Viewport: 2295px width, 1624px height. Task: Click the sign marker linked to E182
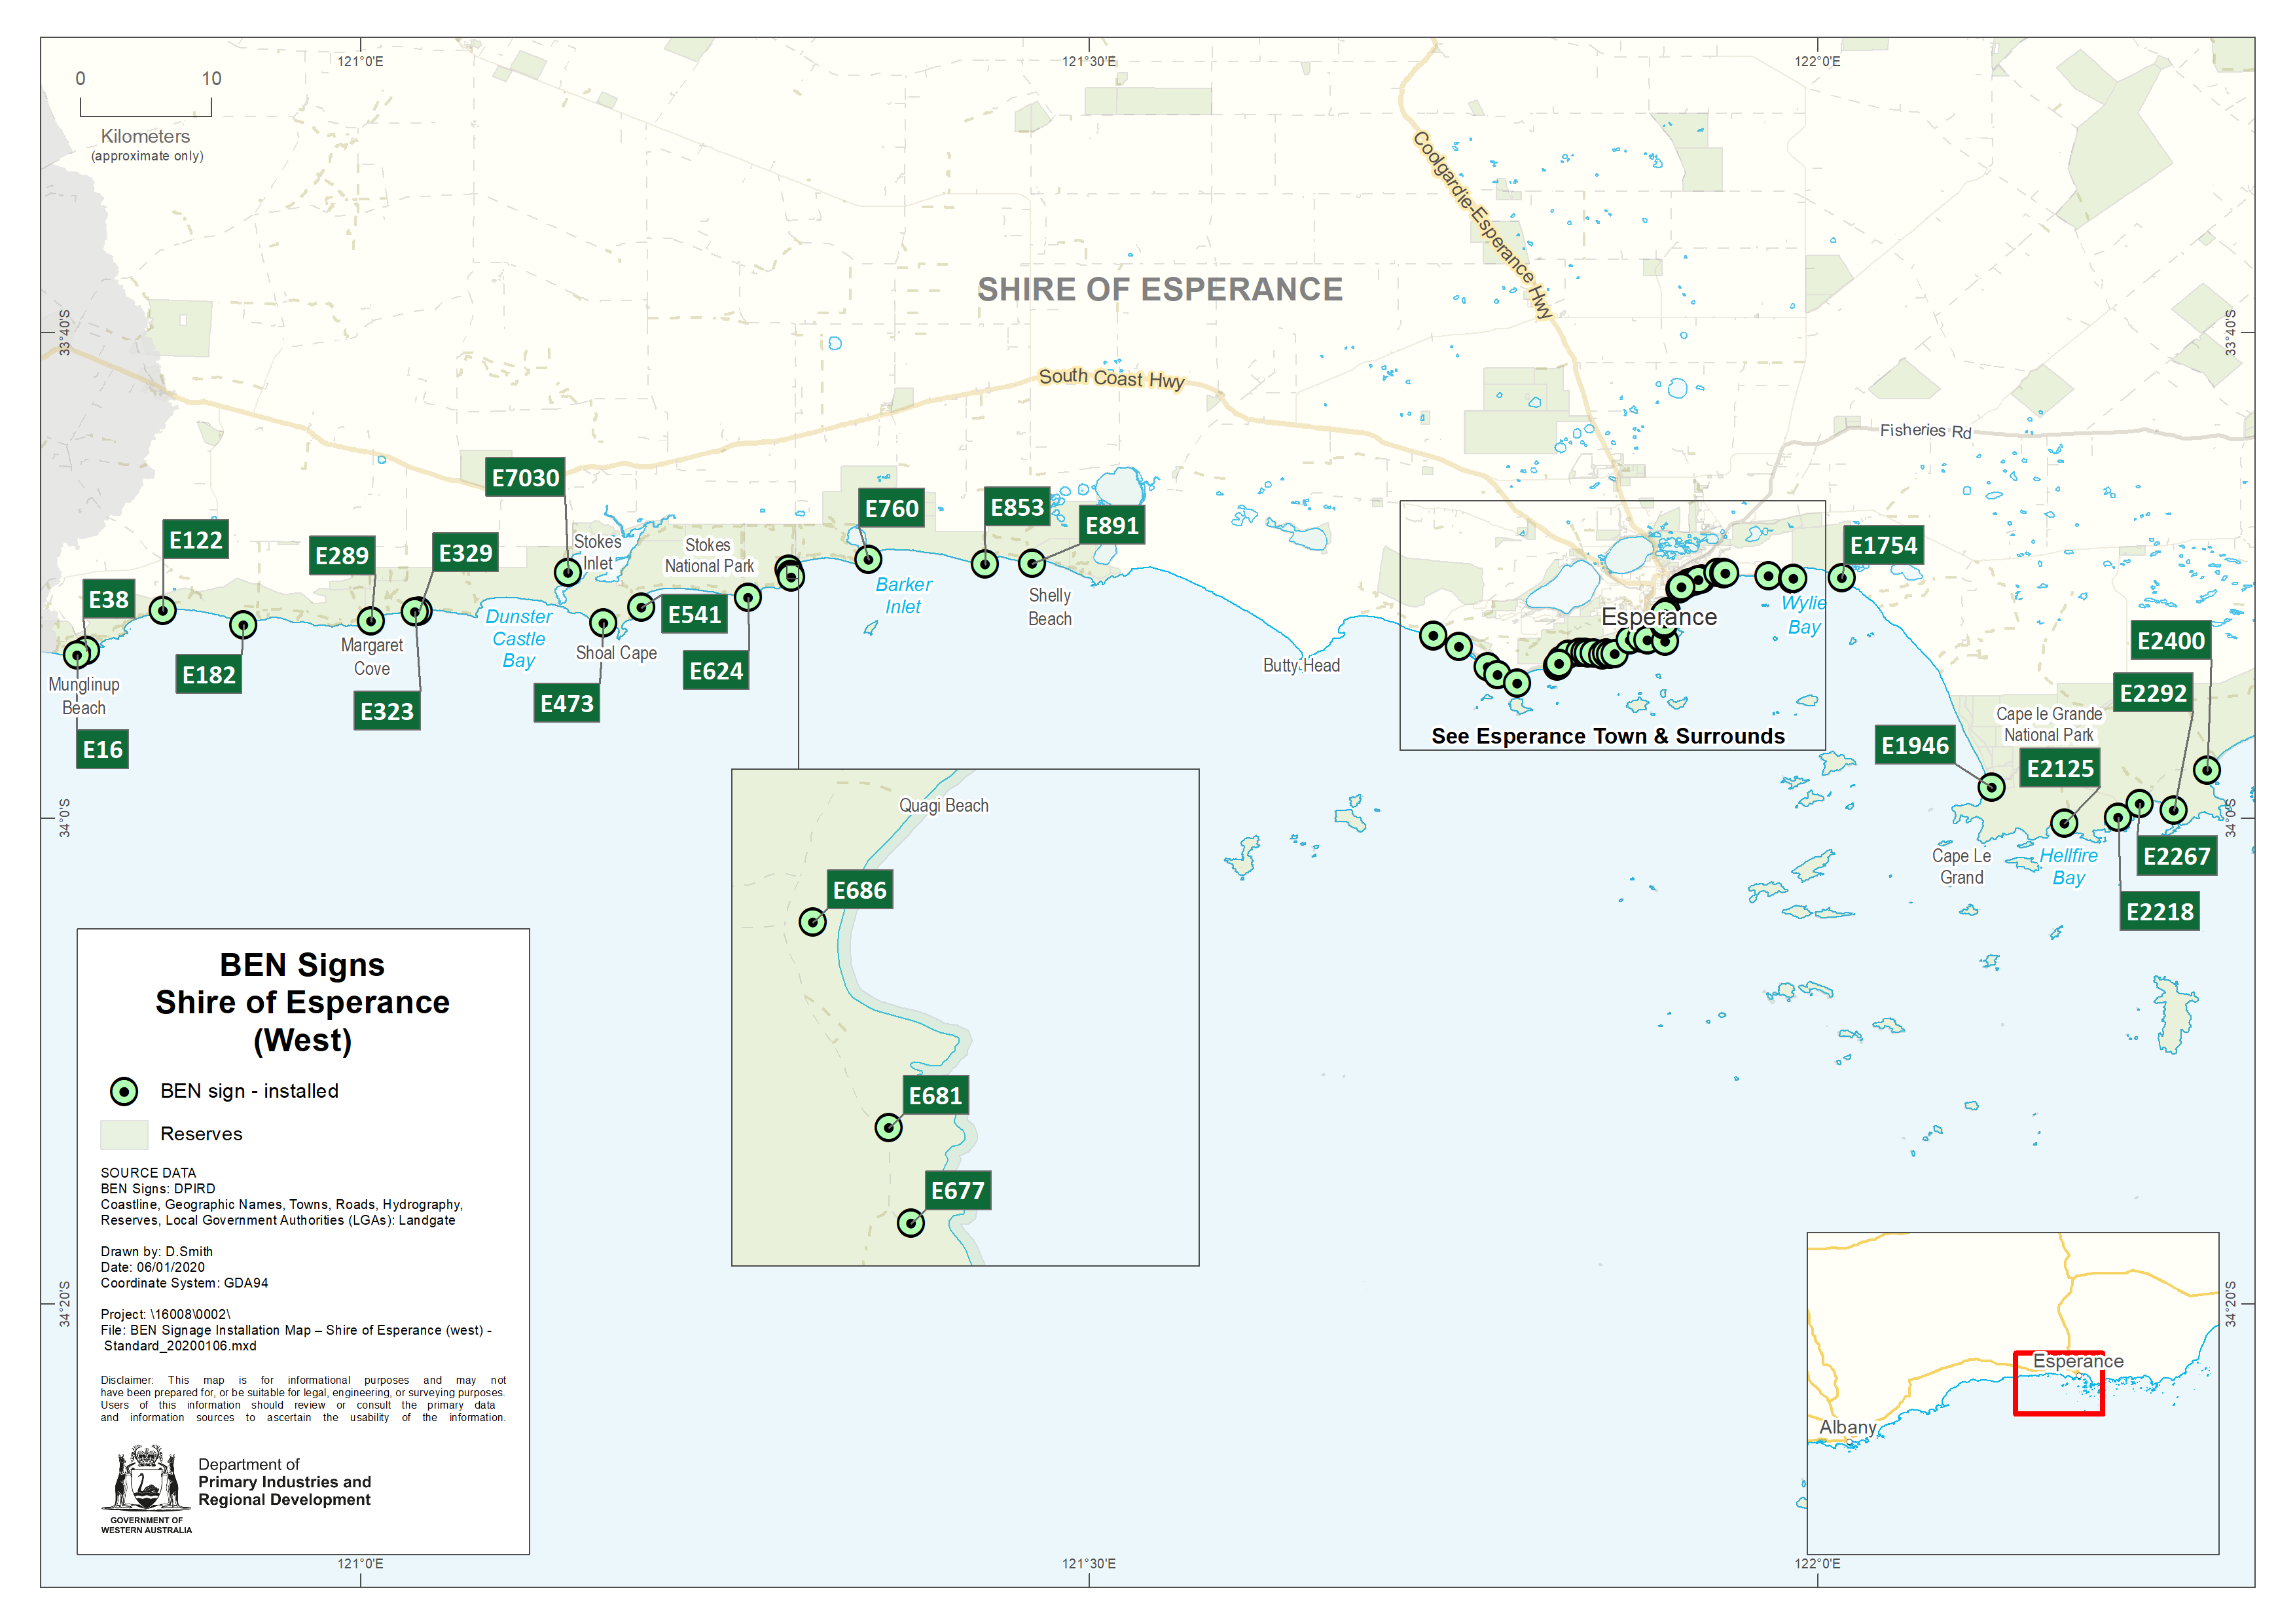click(x=242, y=626)
